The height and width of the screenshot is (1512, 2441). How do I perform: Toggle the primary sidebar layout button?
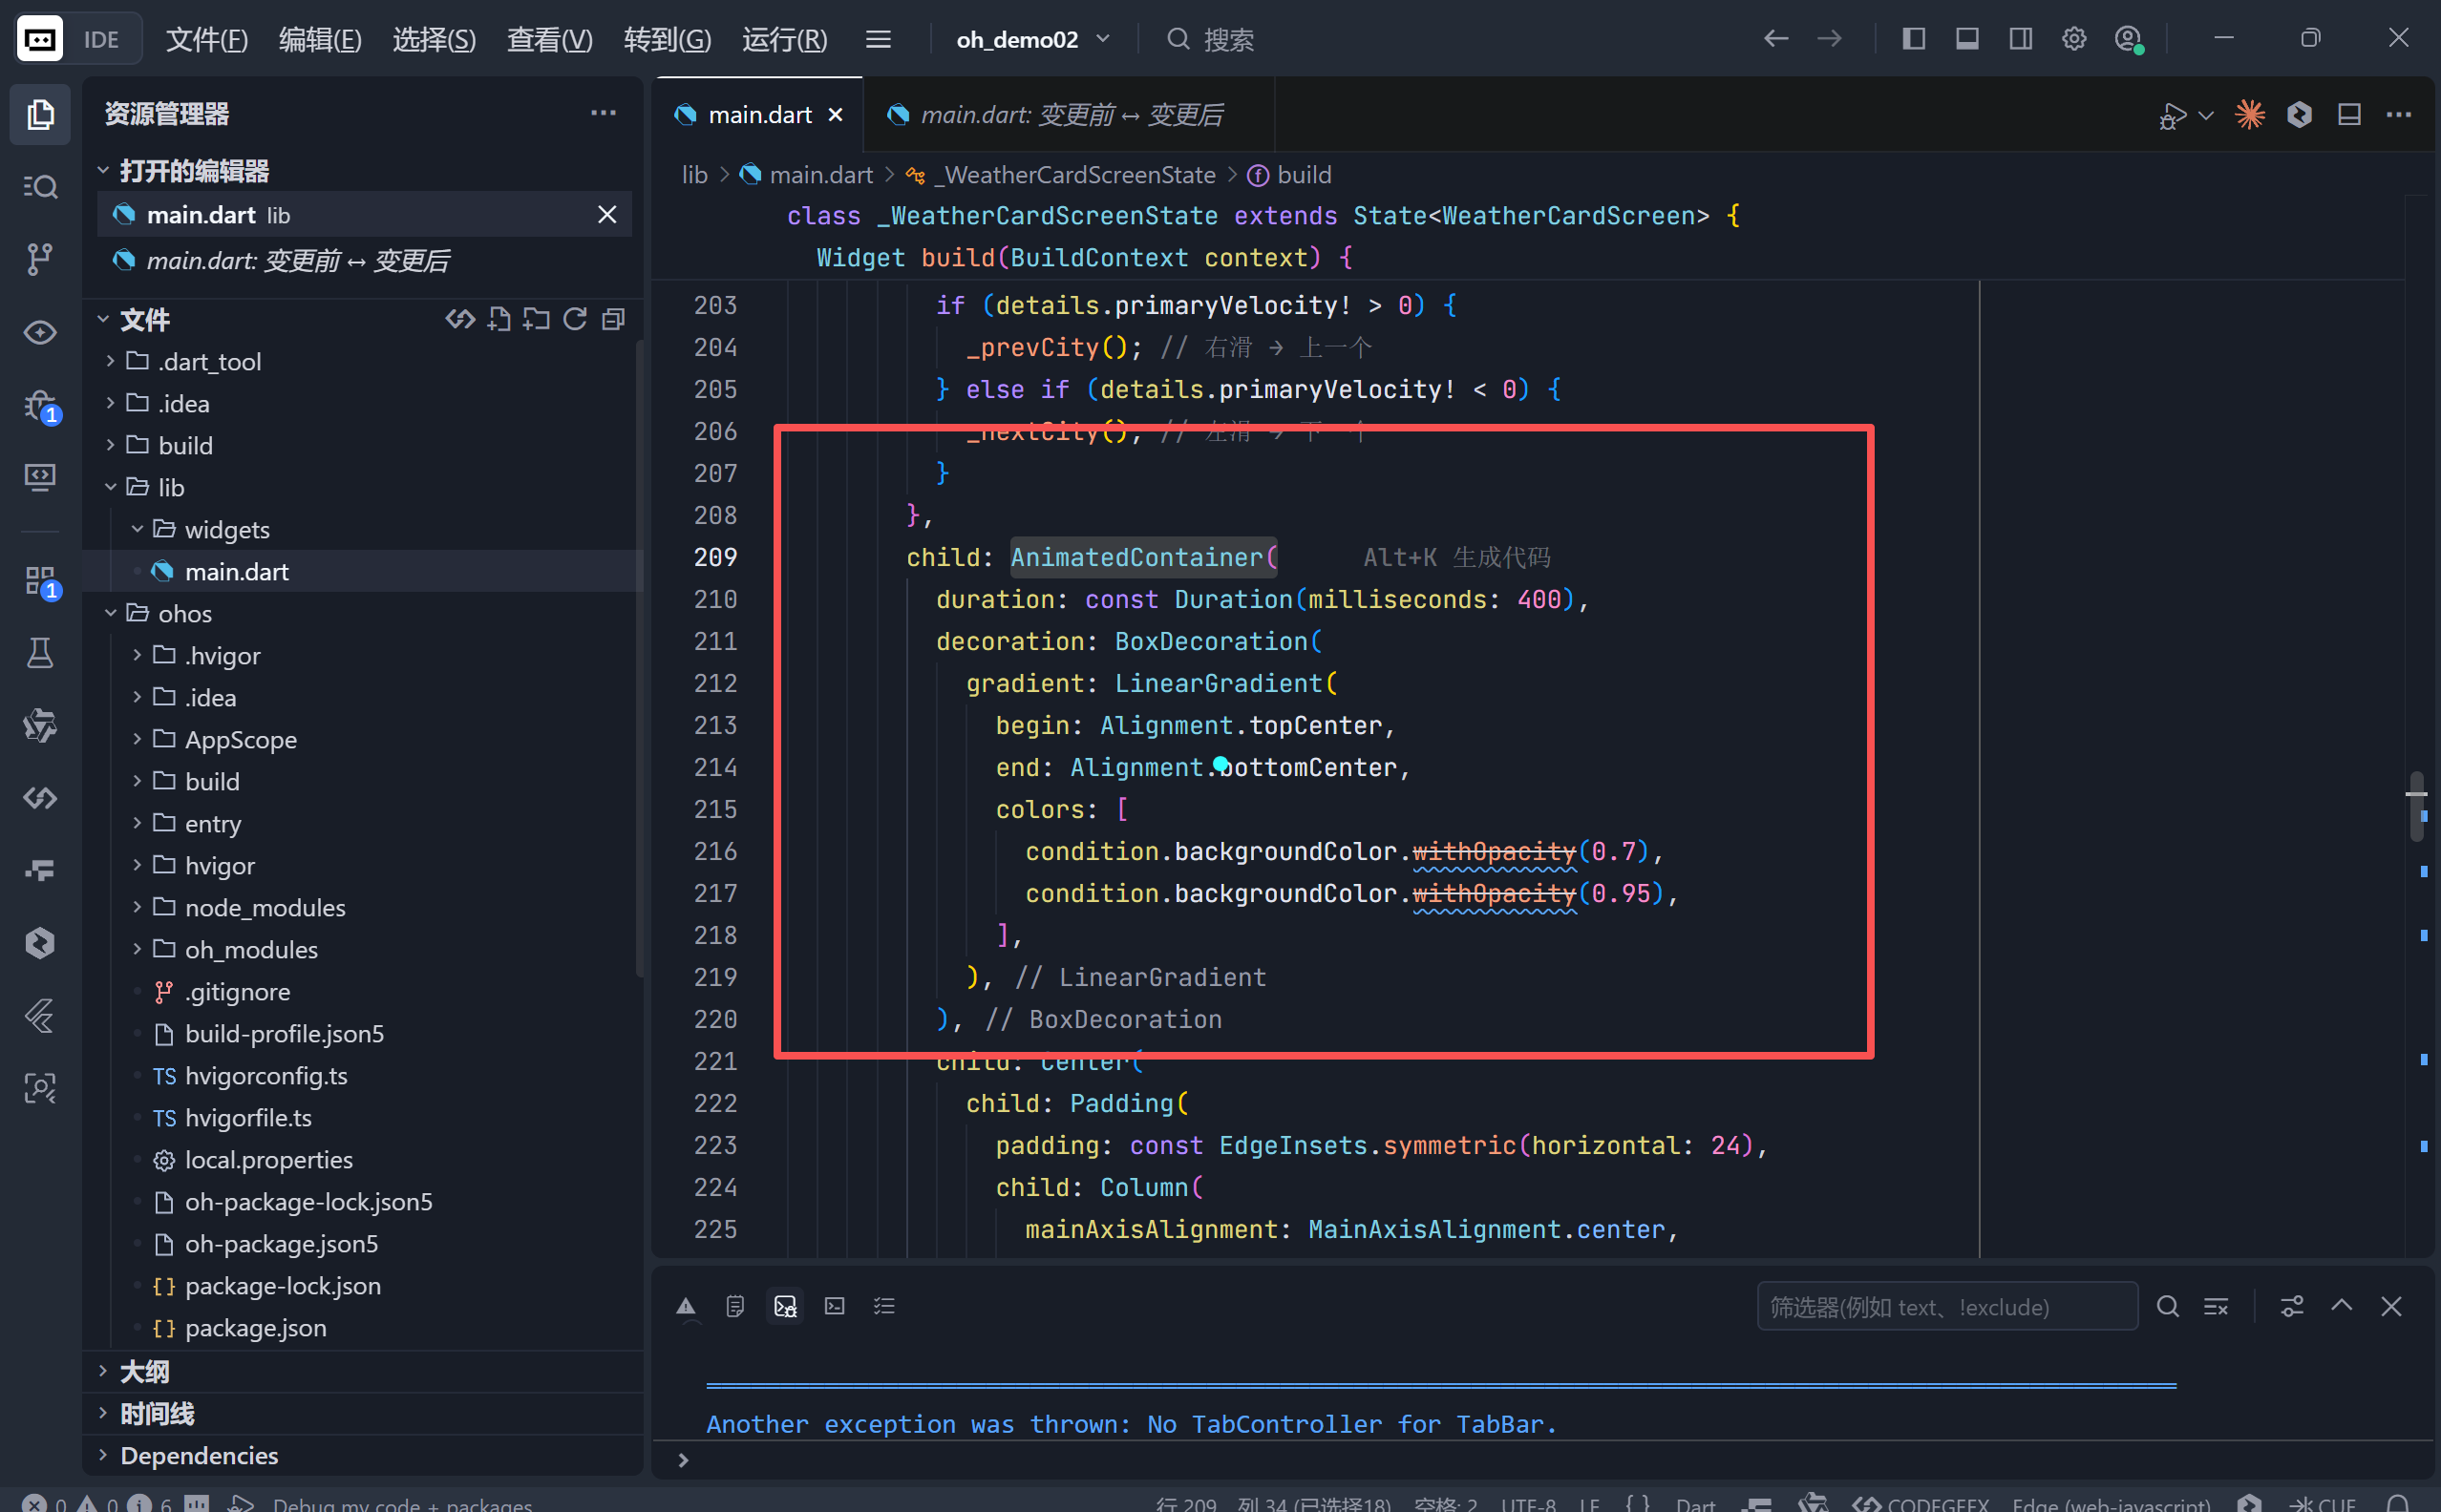[x=1914, y=39]
